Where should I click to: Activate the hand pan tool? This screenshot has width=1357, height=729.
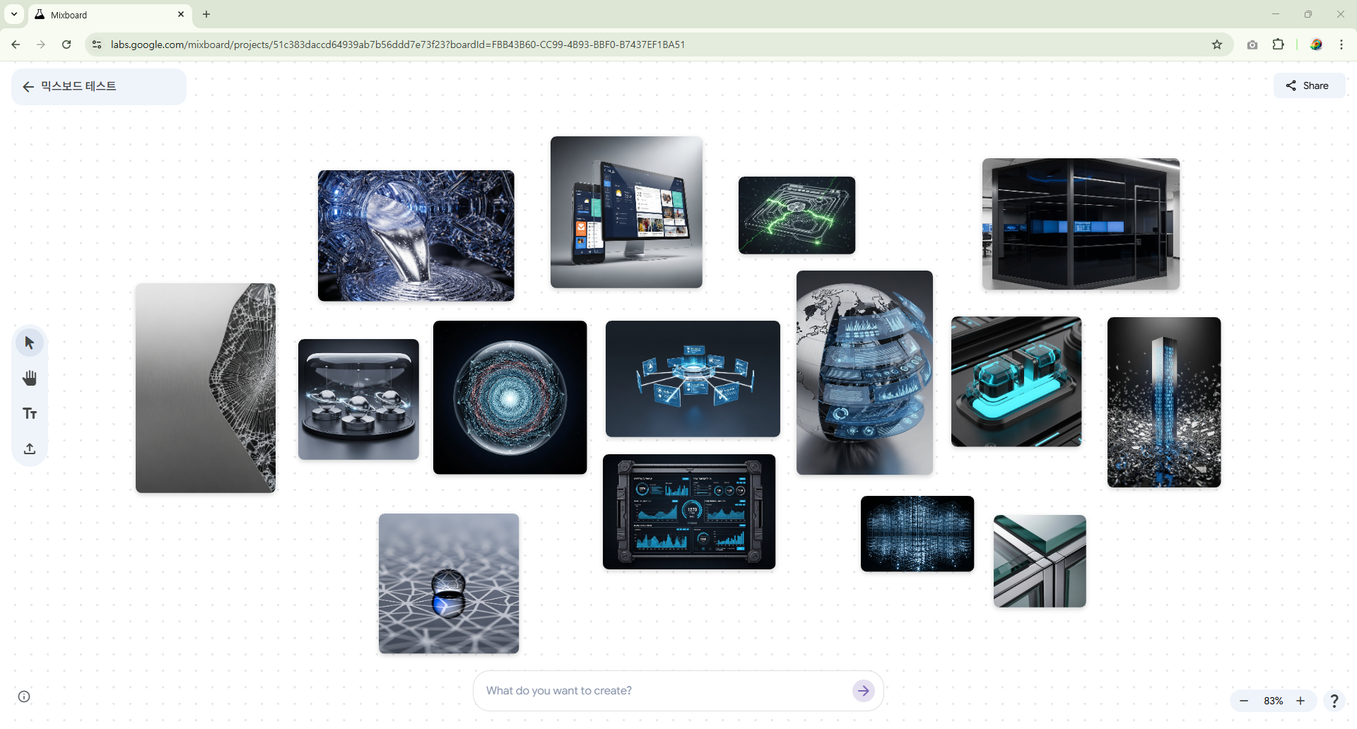pos(30,379)
